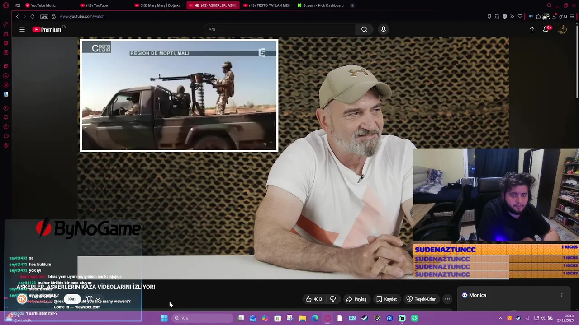Click the YouTube Premium logo
Viewport: 579px width, 325px height.
tap(47, 29)
